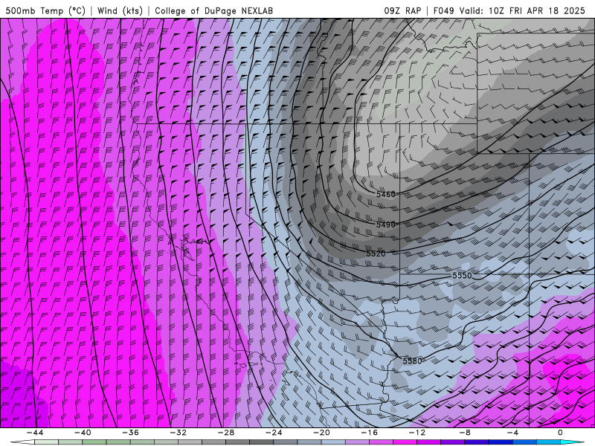Click the -16 colorbar tick label
595x446 pixels.
tap(369, 433)
